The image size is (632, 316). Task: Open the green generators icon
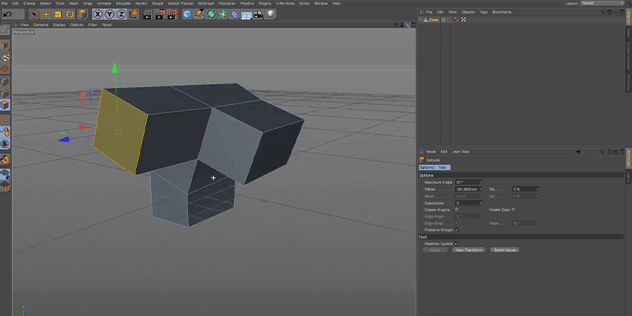pyautogui.click(x=211, y=15)
